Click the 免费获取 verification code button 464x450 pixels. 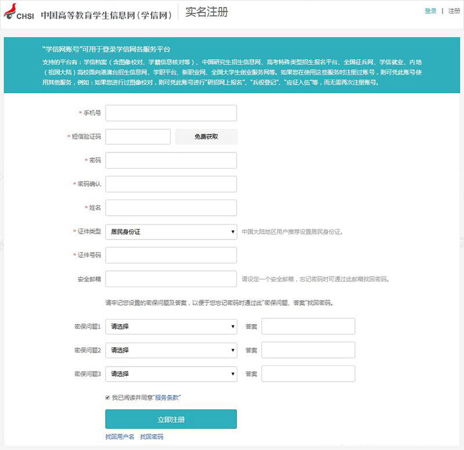click(x=206, y=137)
